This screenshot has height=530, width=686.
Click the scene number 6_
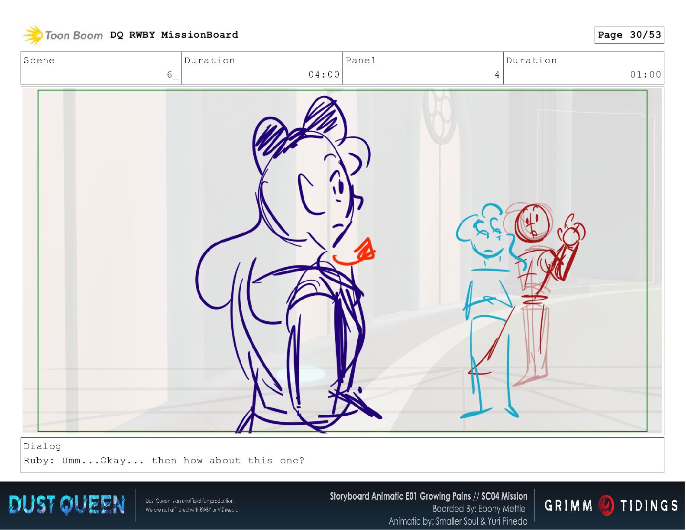[x=172, y=74]
